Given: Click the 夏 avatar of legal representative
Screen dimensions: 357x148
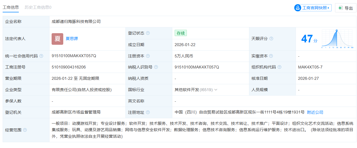Looking at the screenshot, I should point(57,39).
